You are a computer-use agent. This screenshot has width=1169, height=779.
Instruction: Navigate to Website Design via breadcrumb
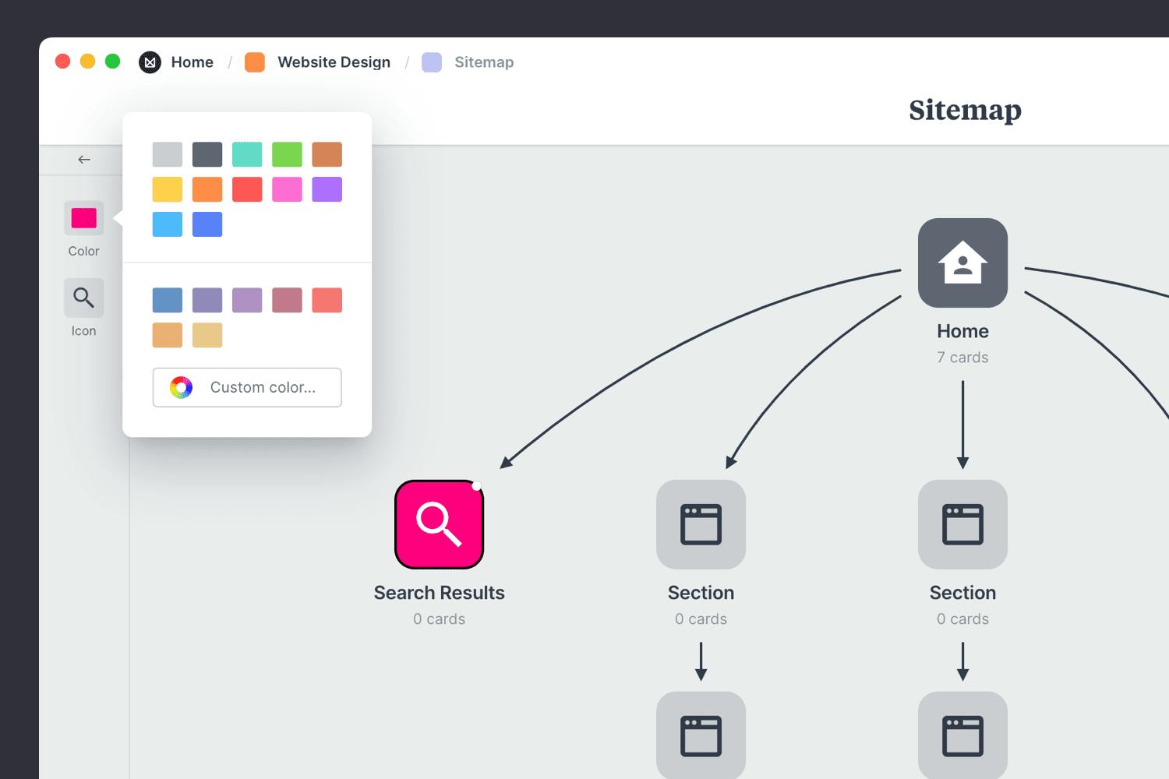click(x=334, y=62)
